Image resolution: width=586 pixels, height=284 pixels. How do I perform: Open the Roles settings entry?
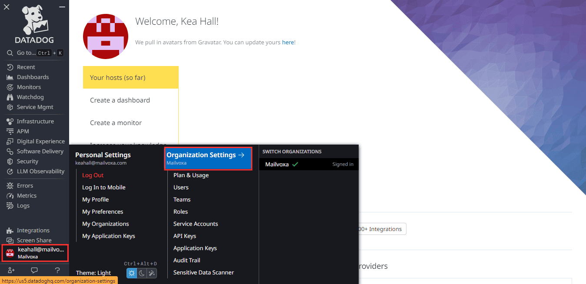[x=181, y=212]
